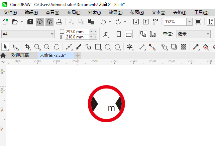Click the 152% zoom level field

pyautogui.click(x=175, y=22)
